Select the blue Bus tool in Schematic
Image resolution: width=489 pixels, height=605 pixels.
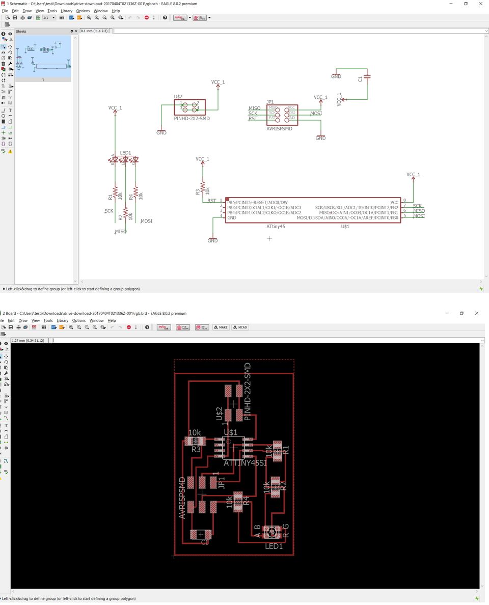click(4, 127)
